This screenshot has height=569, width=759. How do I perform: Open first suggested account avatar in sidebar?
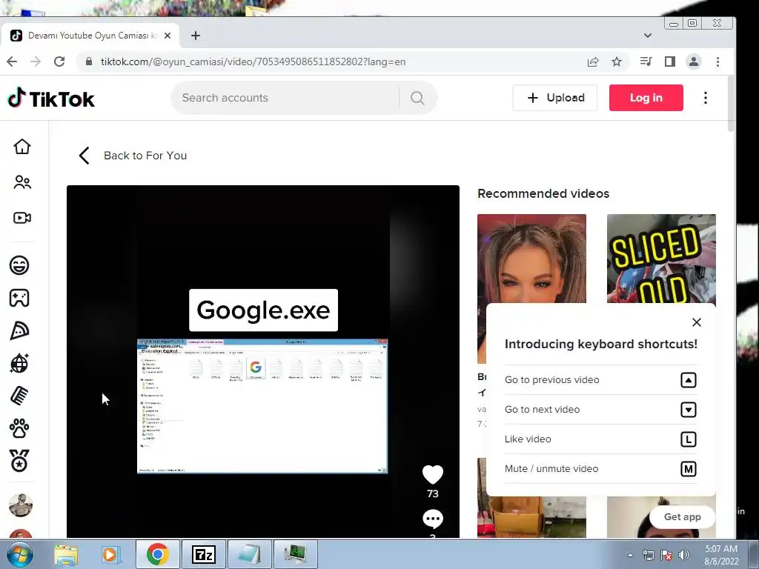point(20,505)
